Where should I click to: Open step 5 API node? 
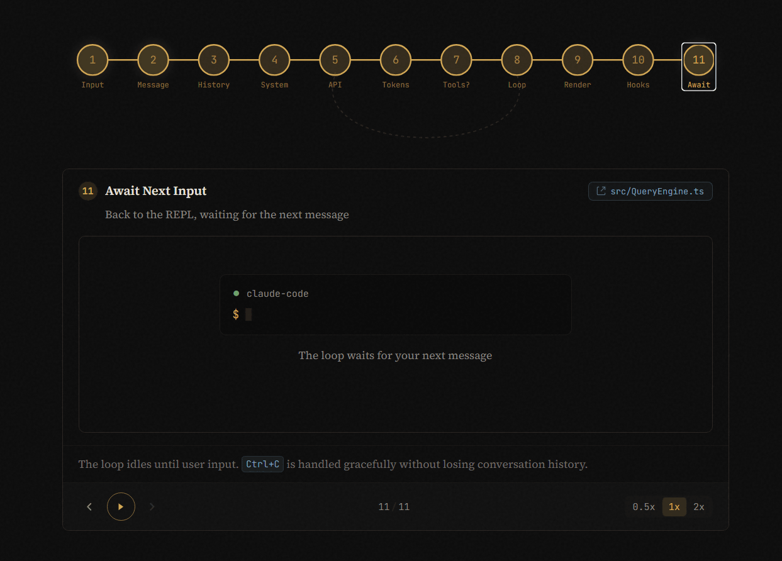click(335, 60)
